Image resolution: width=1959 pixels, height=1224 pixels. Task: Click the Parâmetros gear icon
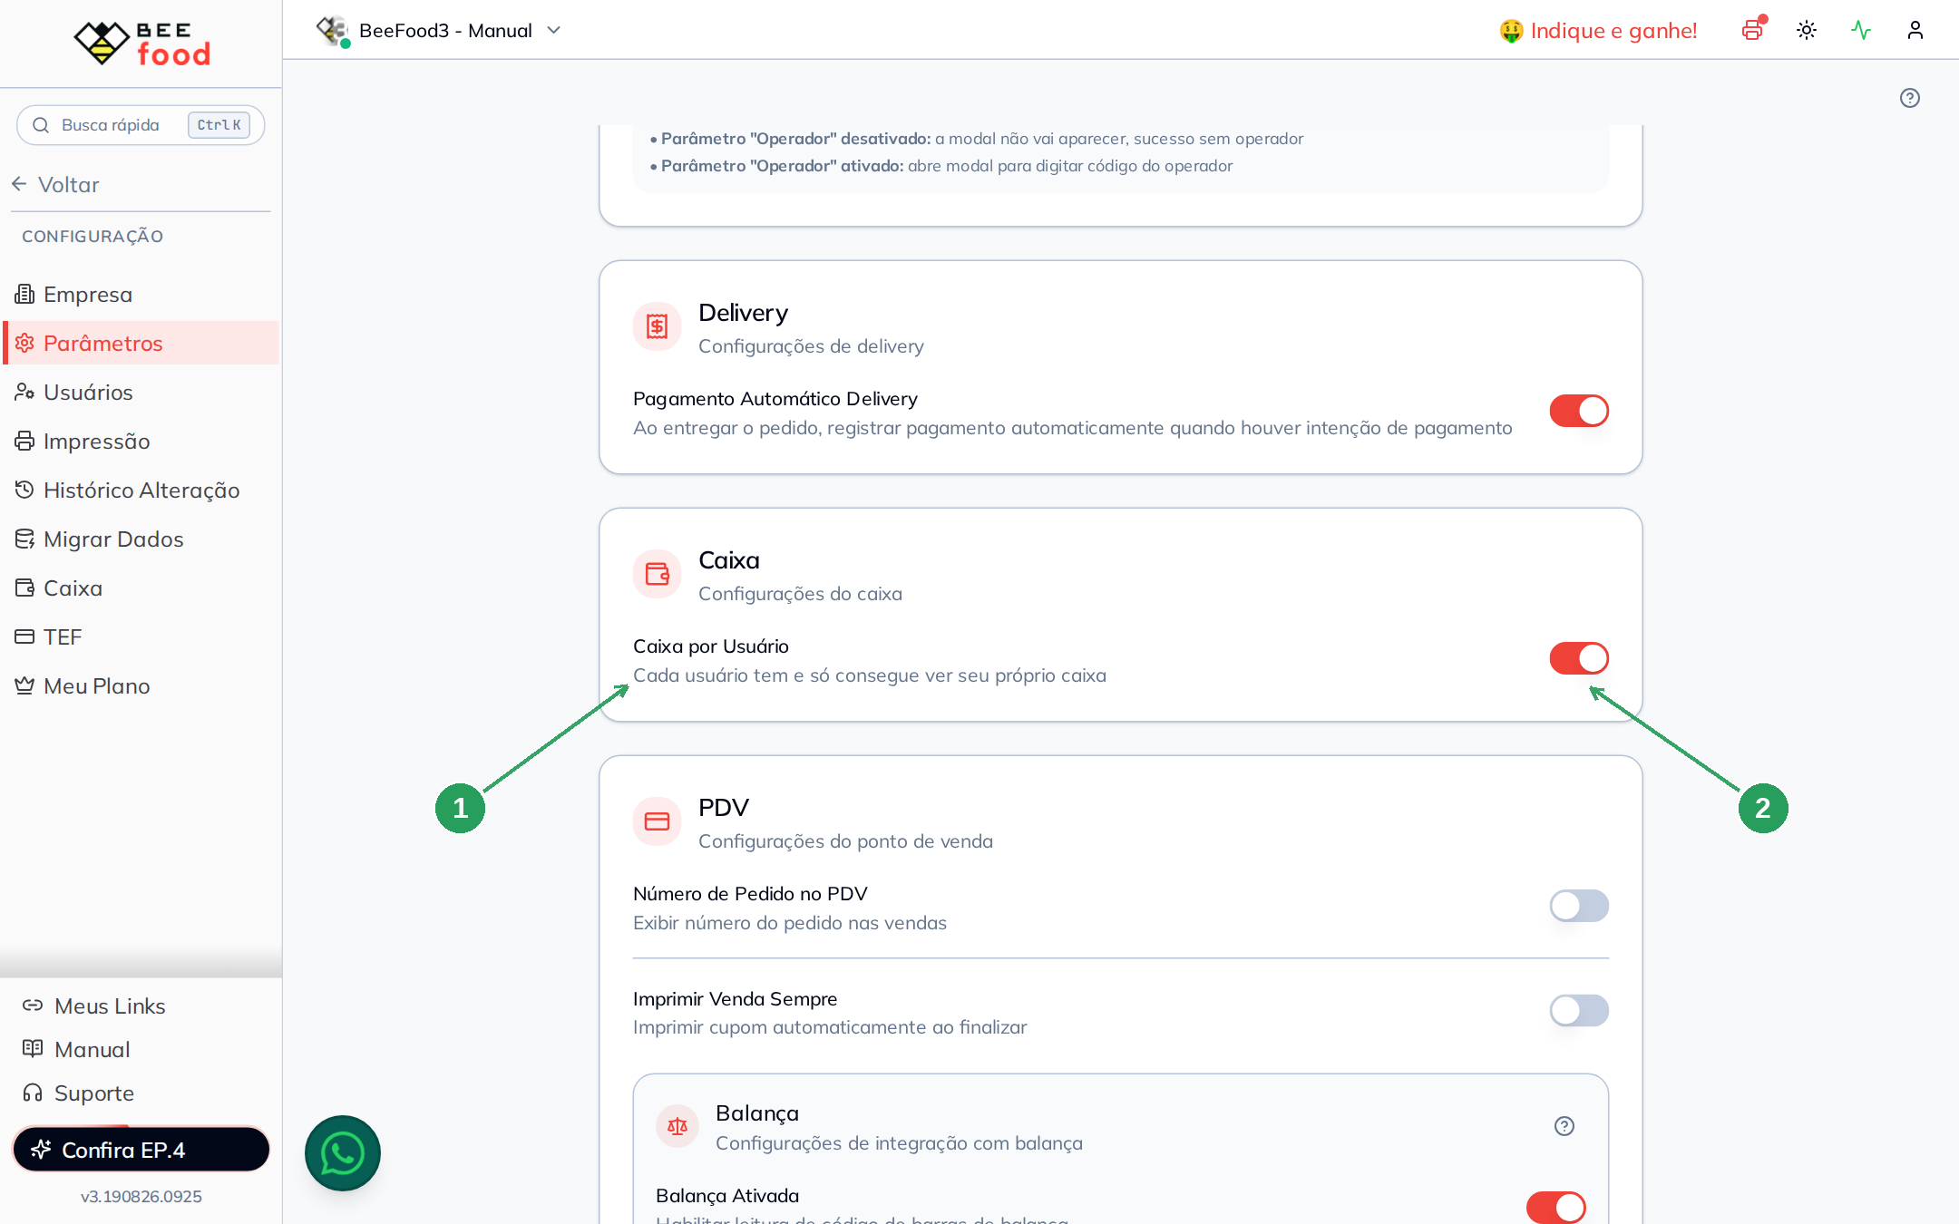coord(24,343)
